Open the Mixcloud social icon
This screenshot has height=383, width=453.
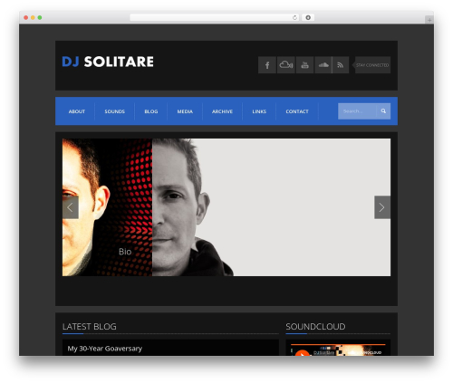click(x=286, y=65)
